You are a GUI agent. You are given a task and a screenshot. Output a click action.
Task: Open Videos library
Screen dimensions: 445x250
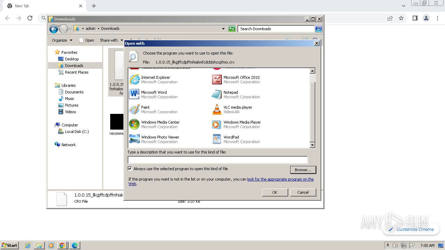point(70,112)
